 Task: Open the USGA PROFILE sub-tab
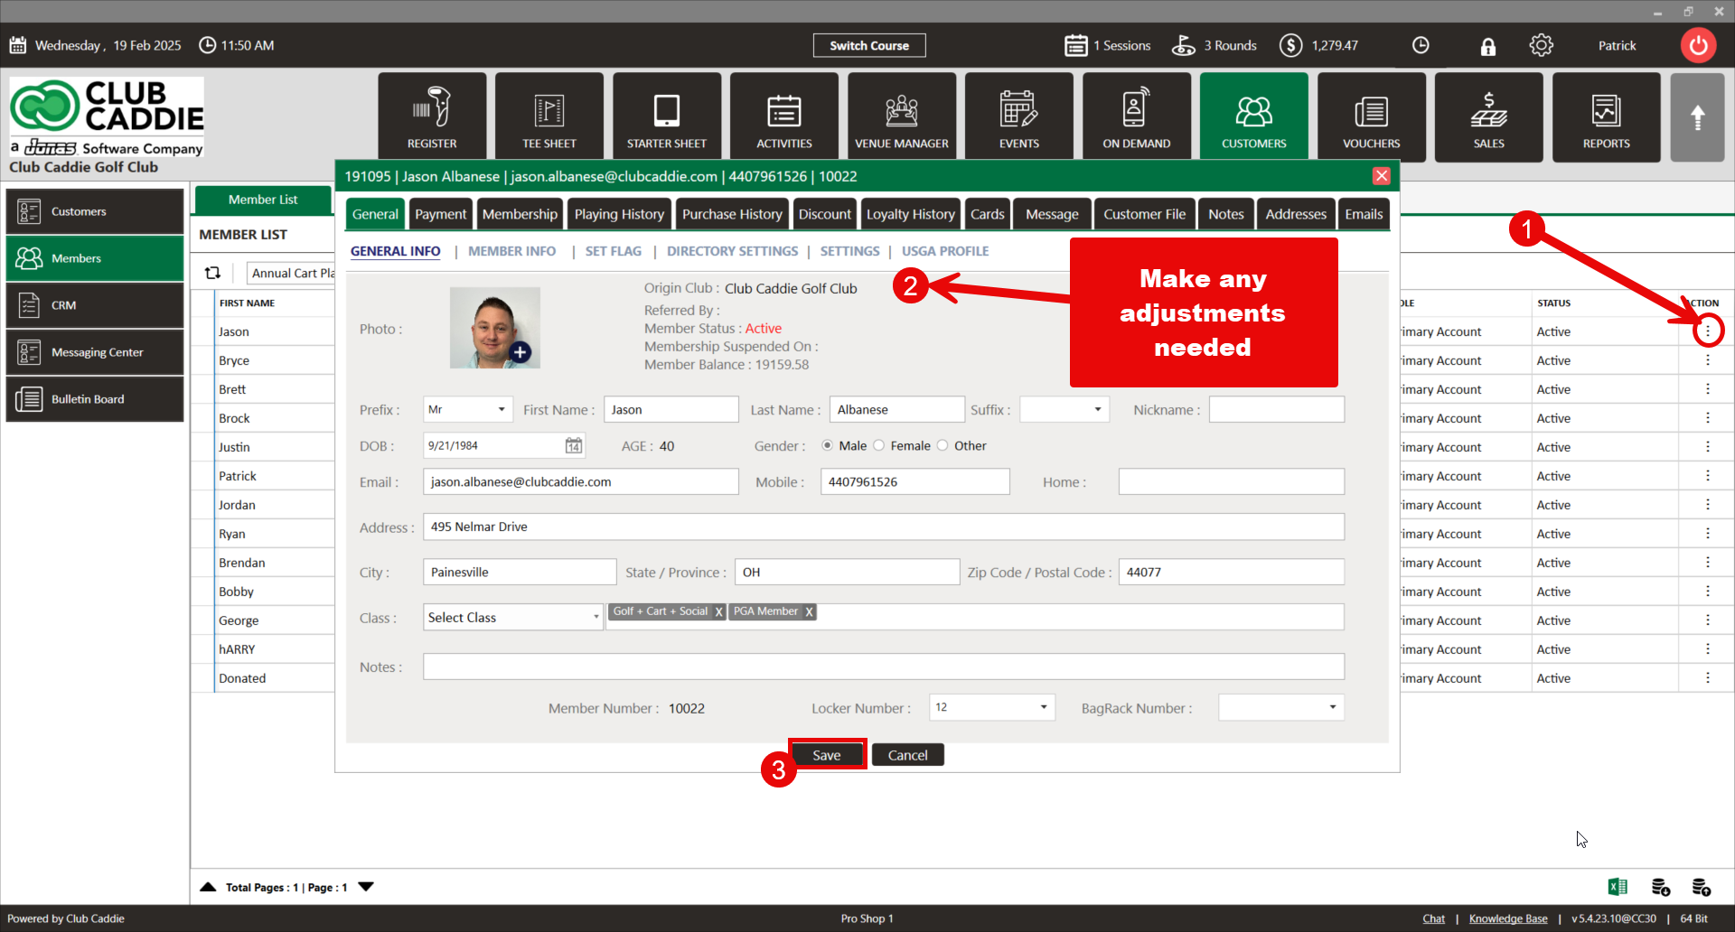945,251
